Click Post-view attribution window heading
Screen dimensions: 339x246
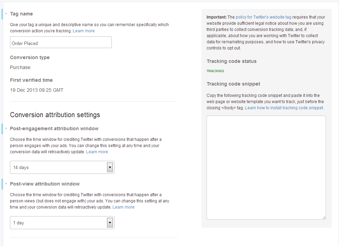45,183
